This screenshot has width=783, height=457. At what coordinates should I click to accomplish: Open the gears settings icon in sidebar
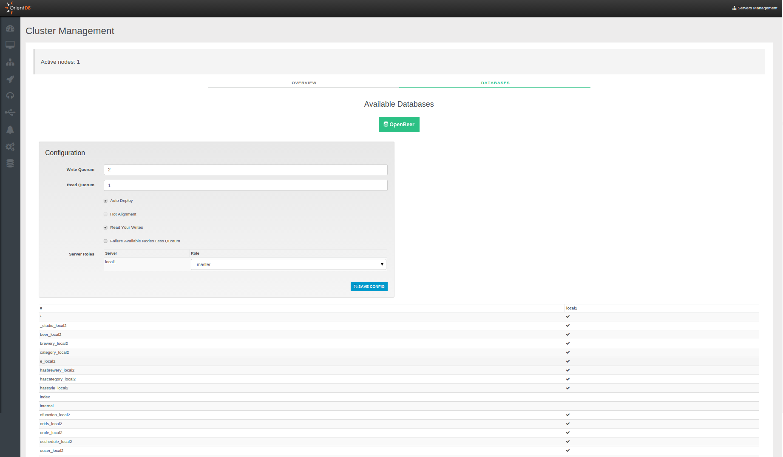coord(10,147)
